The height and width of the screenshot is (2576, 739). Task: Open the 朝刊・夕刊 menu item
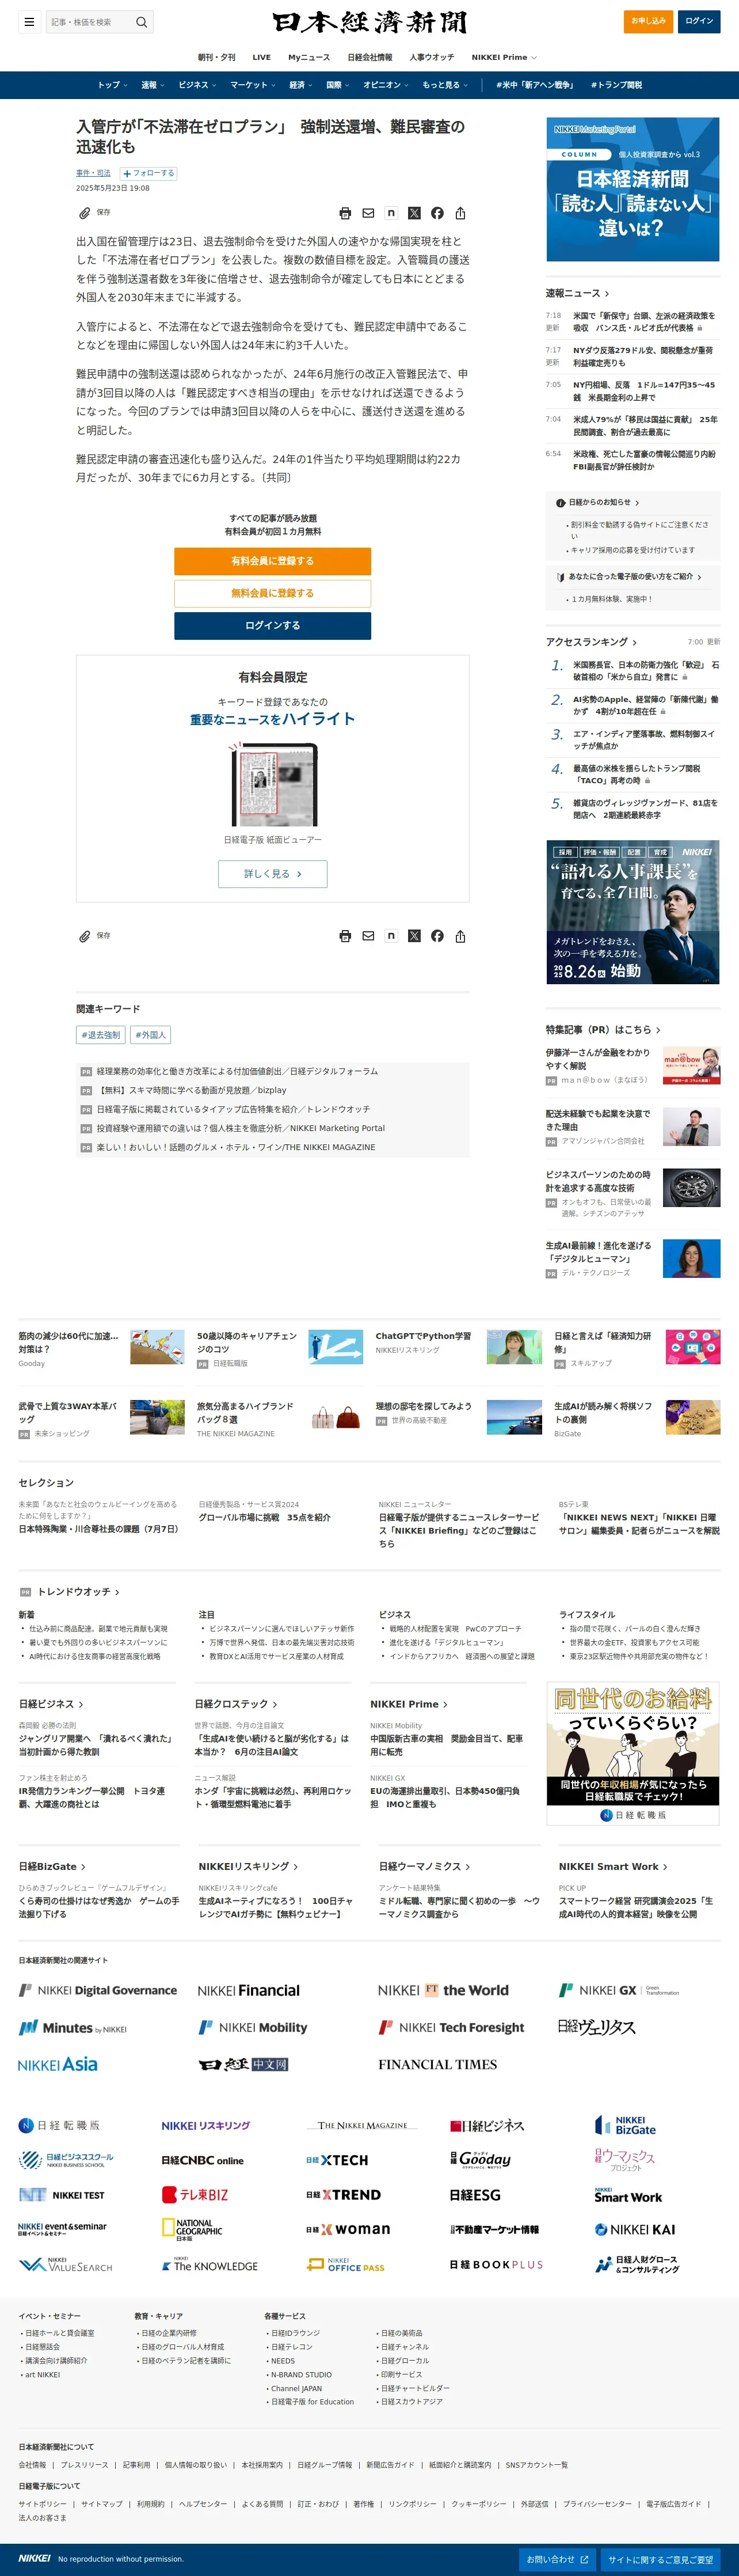[216, 57]
